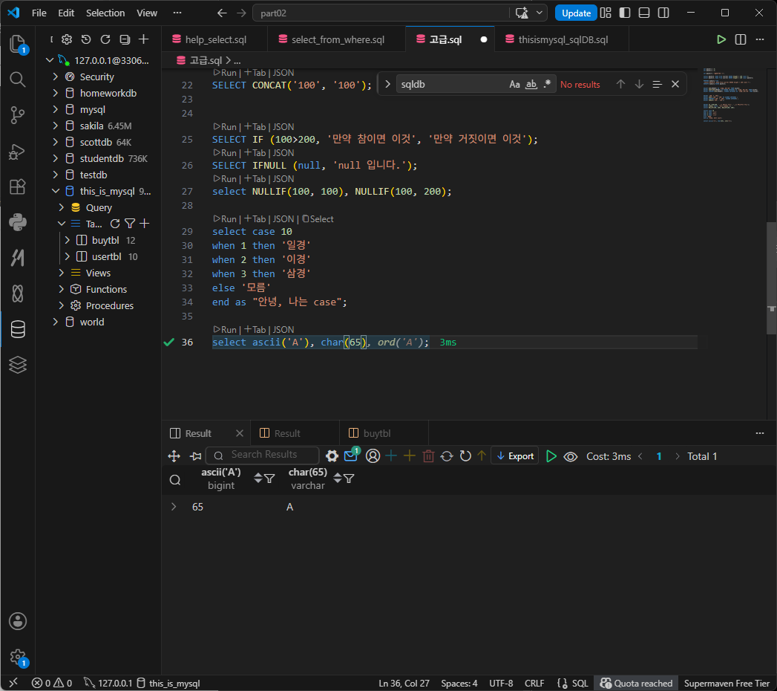This screenshot has width=777, height=691.
Task: Open SQL language mode in status bar
Action: [x=580, y=683]
